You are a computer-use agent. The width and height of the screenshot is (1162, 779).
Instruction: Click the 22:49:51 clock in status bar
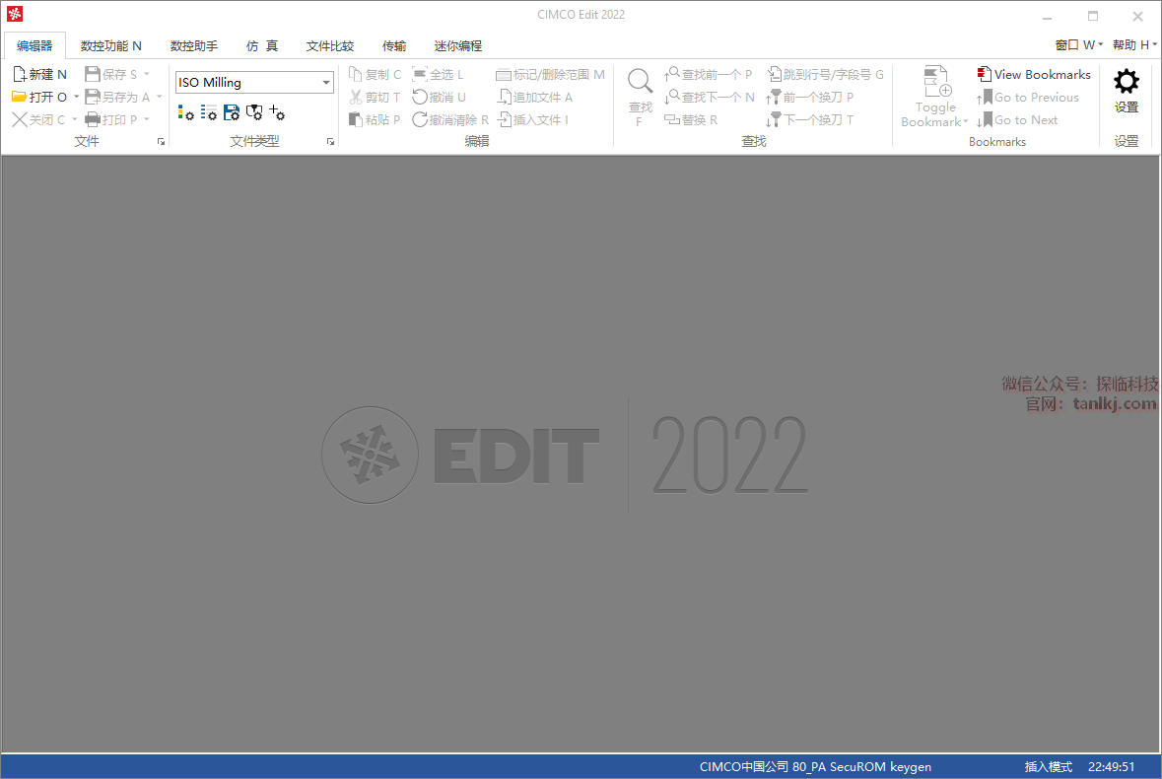[x=1111, y=766]
